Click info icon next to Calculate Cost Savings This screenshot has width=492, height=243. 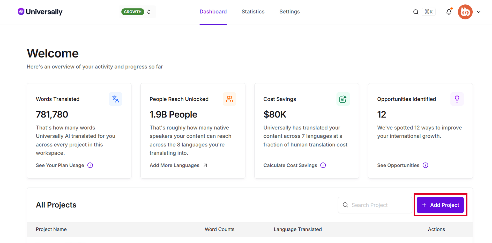pyautogui.click(x=323, y=165)
